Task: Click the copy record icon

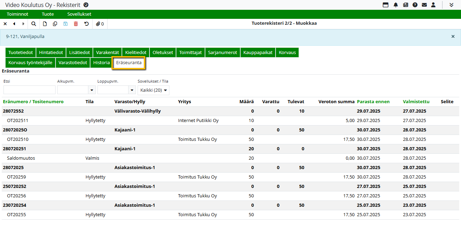Action: pyautogui.click(x=55, y=24)
